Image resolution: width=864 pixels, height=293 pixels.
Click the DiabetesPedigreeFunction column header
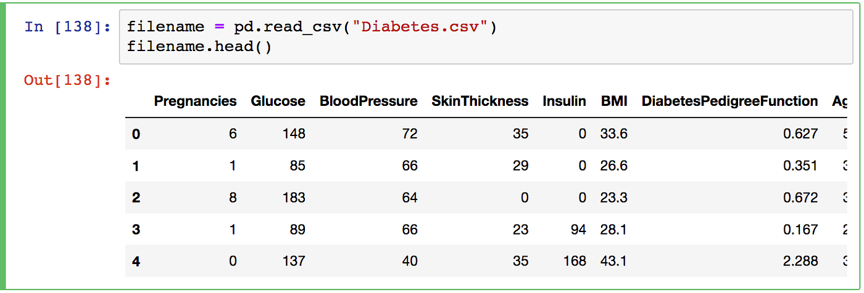click(729, 102)
